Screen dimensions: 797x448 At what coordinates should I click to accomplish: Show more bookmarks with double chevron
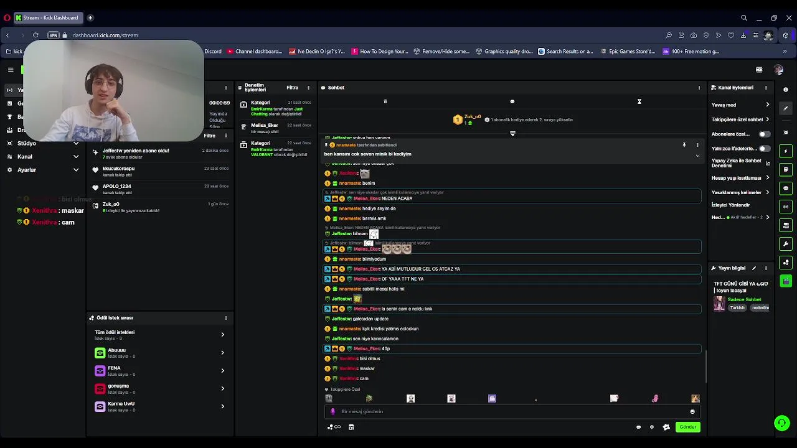[x=785, y=52]
